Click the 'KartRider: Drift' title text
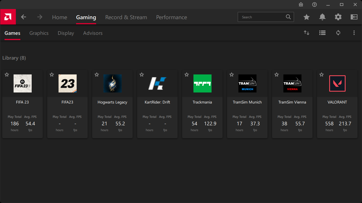 [x=157, y=102]
